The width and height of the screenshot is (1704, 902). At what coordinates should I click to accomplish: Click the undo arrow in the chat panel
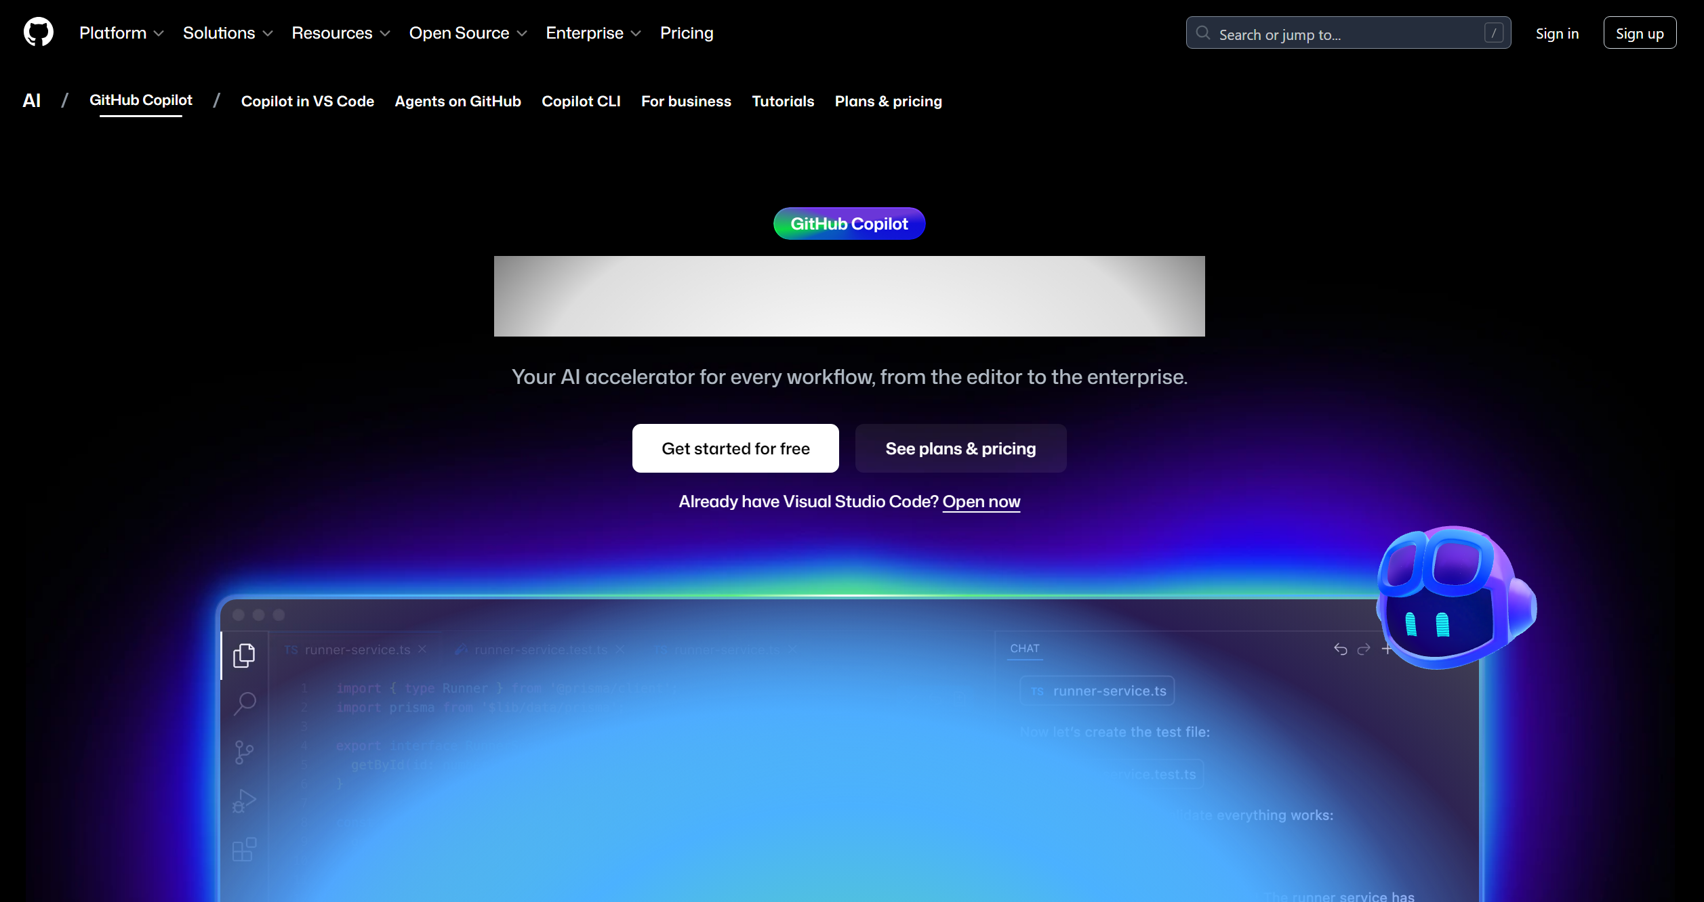[1340, 649]
